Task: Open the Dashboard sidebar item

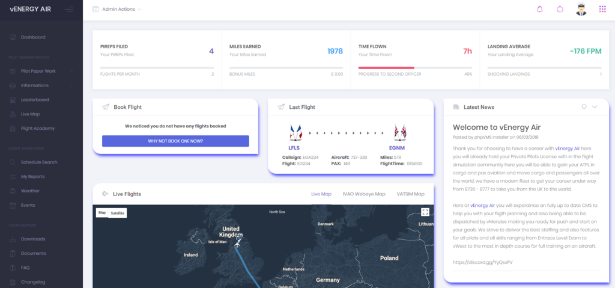Action: (33, 37)
